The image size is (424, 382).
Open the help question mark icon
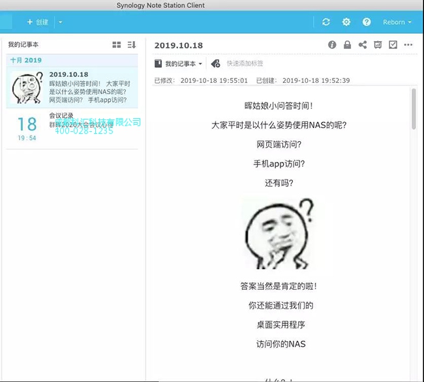click(367, 22)
